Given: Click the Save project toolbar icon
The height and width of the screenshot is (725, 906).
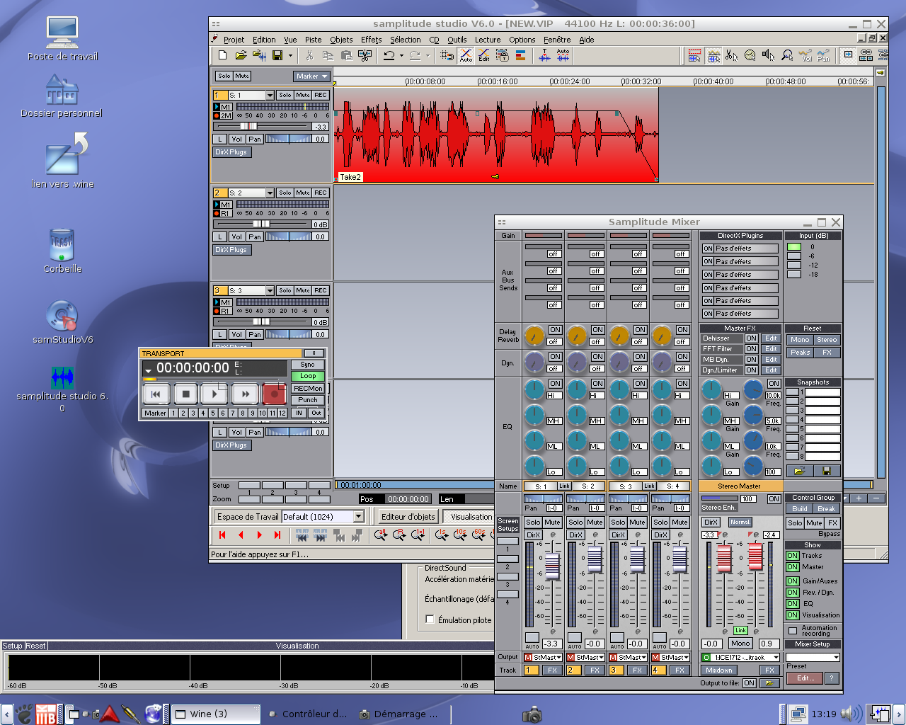Looking at the screenshot, I should [277, 55].
